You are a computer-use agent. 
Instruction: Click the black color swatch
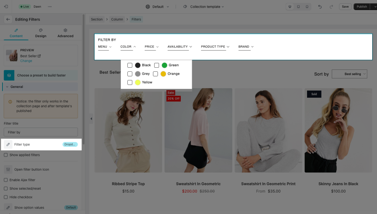point(138,65)
